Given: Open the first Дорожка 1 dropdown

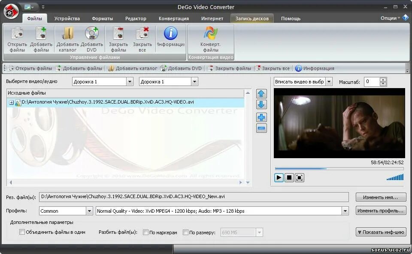Looking at the screenshot, I should [x=130, y=82].
